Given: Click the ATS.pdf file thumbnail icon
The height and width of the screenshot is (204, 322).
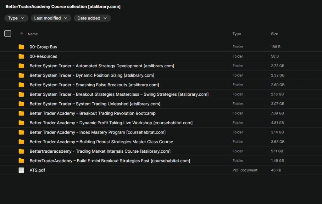Looking at the screenshot, I should tap(21, 170).
